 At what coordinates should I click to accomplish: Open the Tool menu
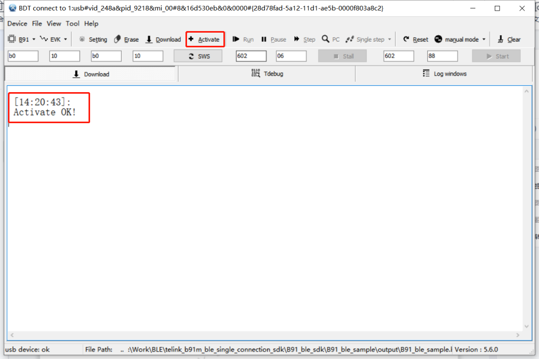[73, 24]
